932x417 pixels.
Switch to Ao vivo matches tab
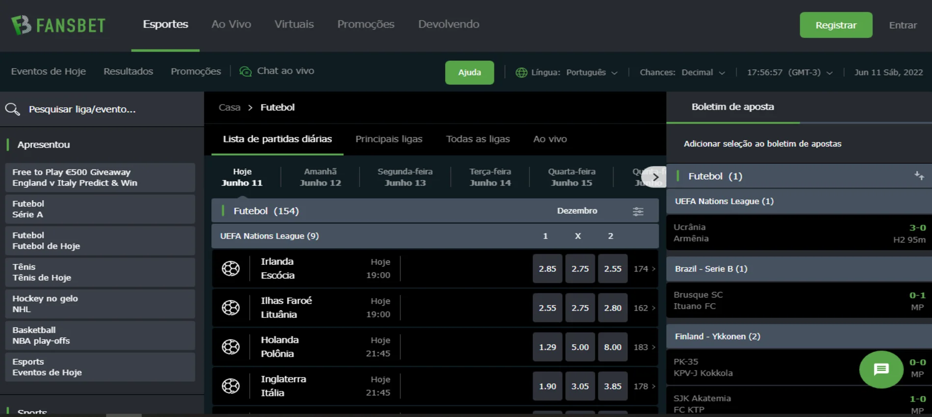(550, 139)
